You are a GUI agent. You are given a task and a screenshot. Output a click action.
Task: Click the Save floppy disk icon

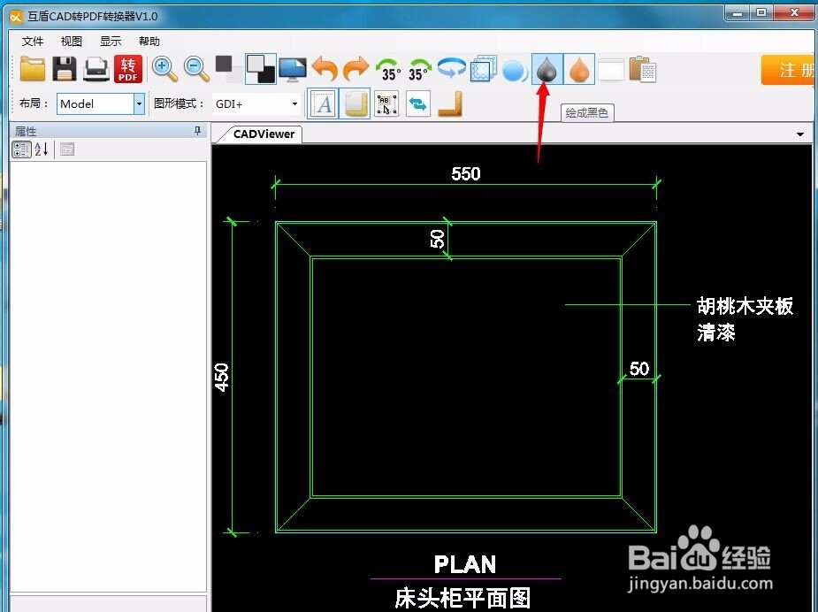65,69
